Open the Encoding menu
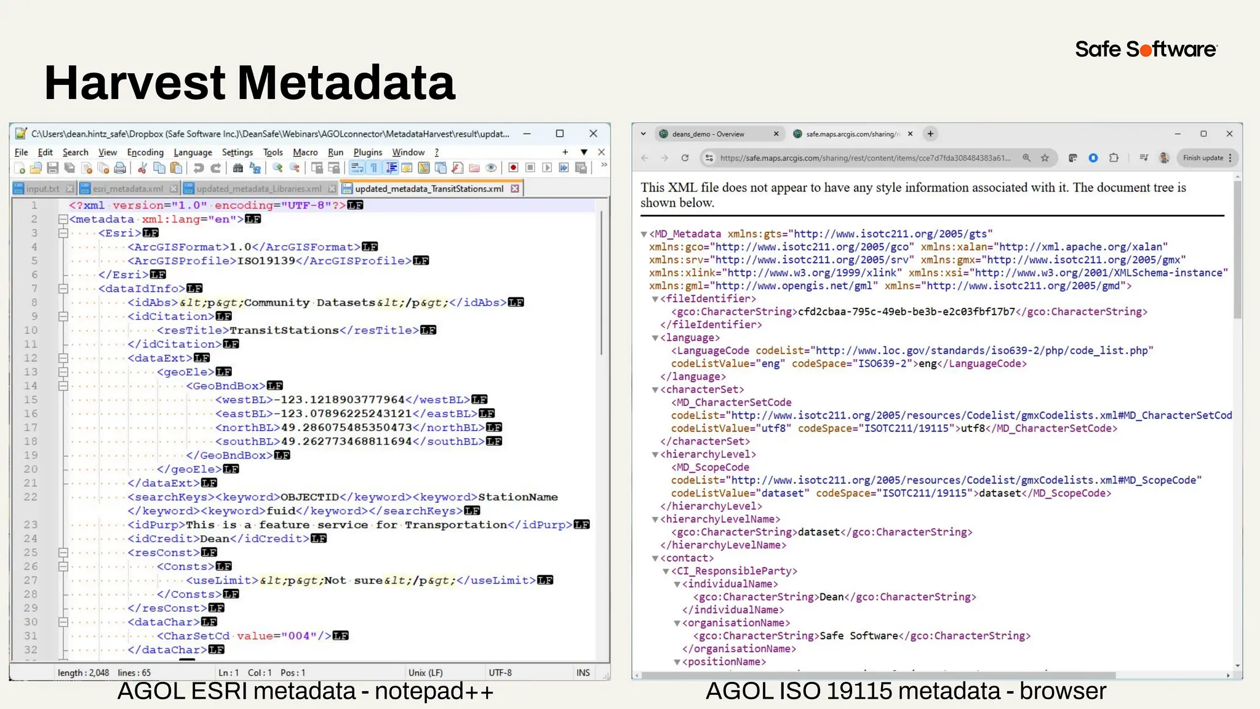The width and height of the screenshot is (1260, 709). click(145, 152)
